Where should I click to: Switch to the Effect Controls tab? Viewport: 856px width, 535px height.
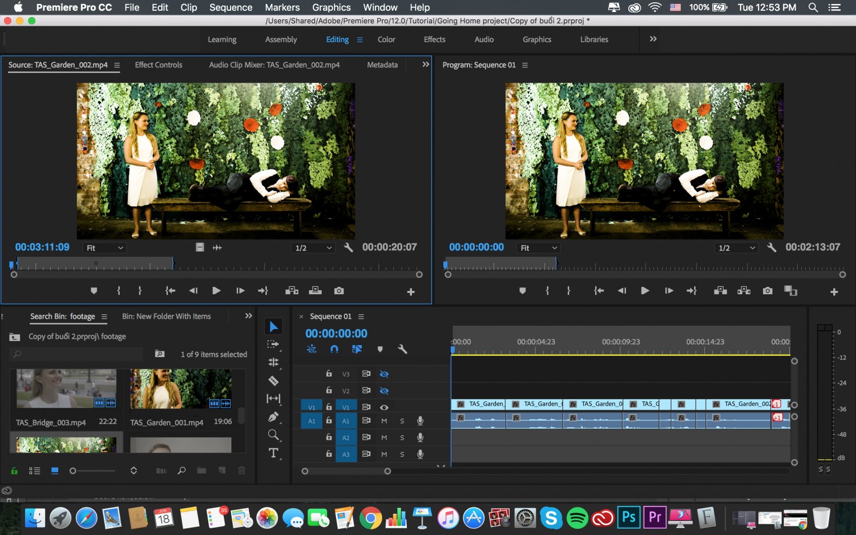coord(159,65)
